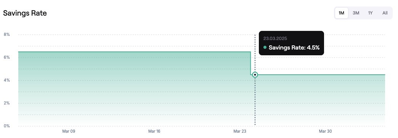Click the Mar 16 axis label
This screenshot has height=138, width=398.
click(154, 132)
